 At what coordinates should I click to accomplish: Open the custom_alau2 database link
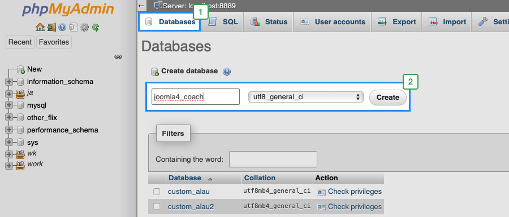(191, 207)
